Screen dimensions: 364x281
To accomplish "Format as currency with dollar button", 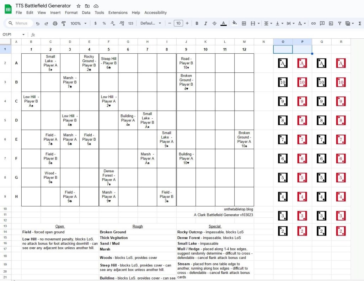I will tap(95, 23).
